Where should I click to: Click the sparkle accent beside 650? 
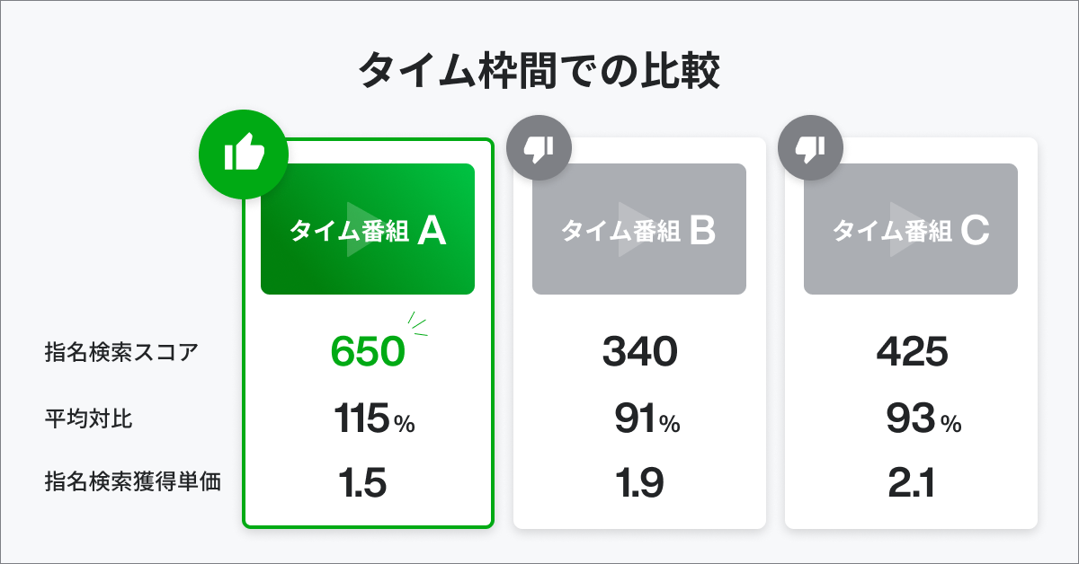pos(417,324)
